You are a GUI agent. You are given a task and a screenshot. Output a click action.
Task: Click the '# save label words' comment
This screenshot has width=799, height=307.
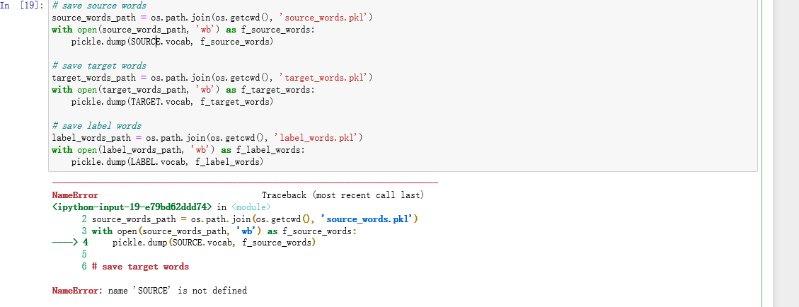pyautogui.click(x=97, y=126)
